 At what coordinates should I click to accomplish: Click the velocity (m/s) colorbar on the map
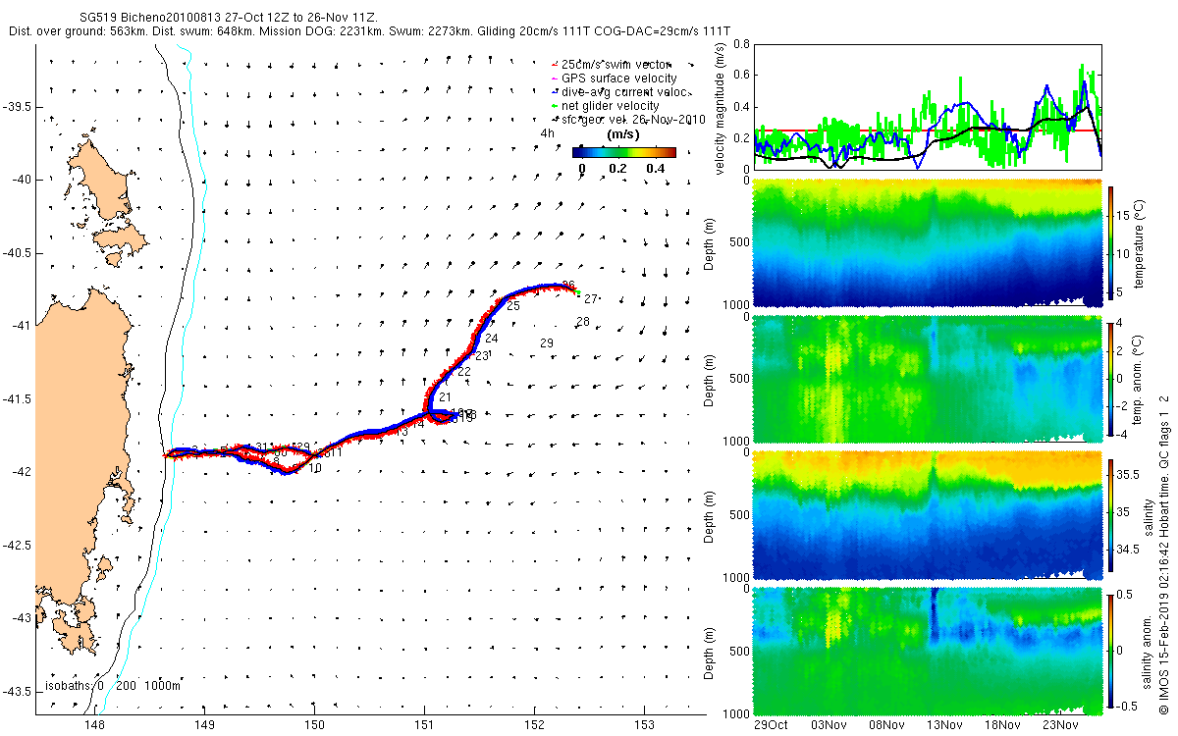624,152
